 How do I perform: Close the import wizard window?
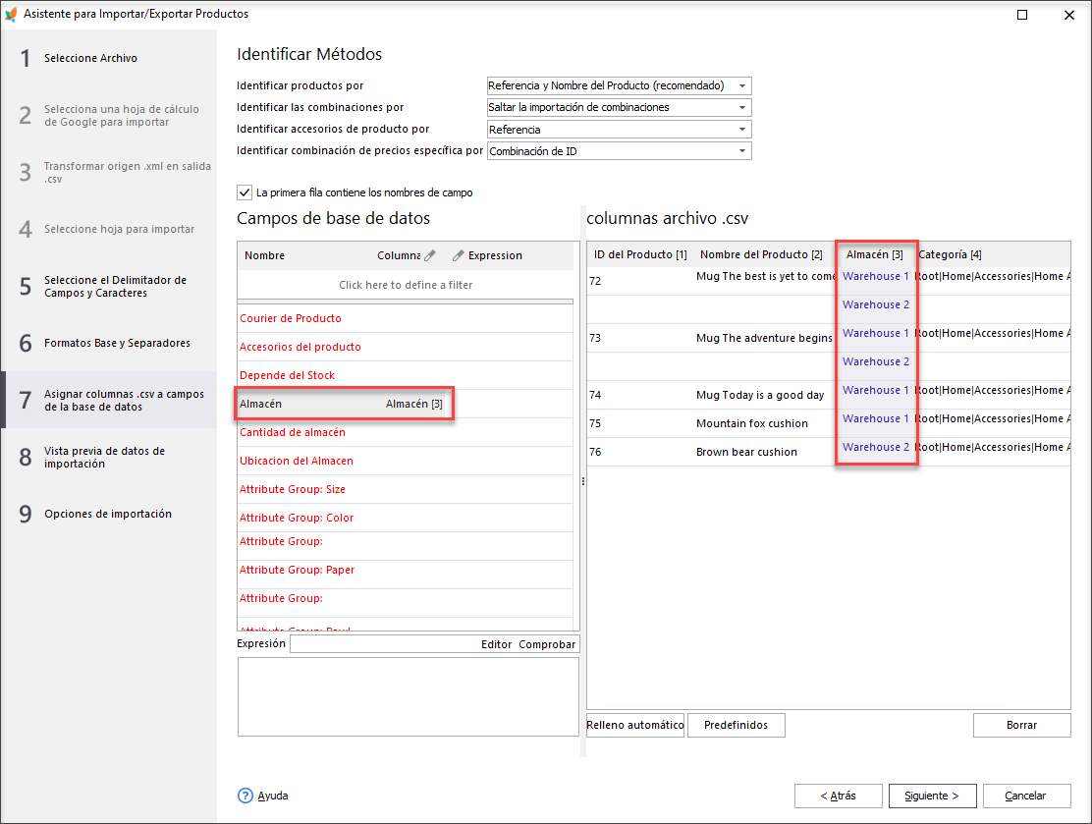(1069, 15)
